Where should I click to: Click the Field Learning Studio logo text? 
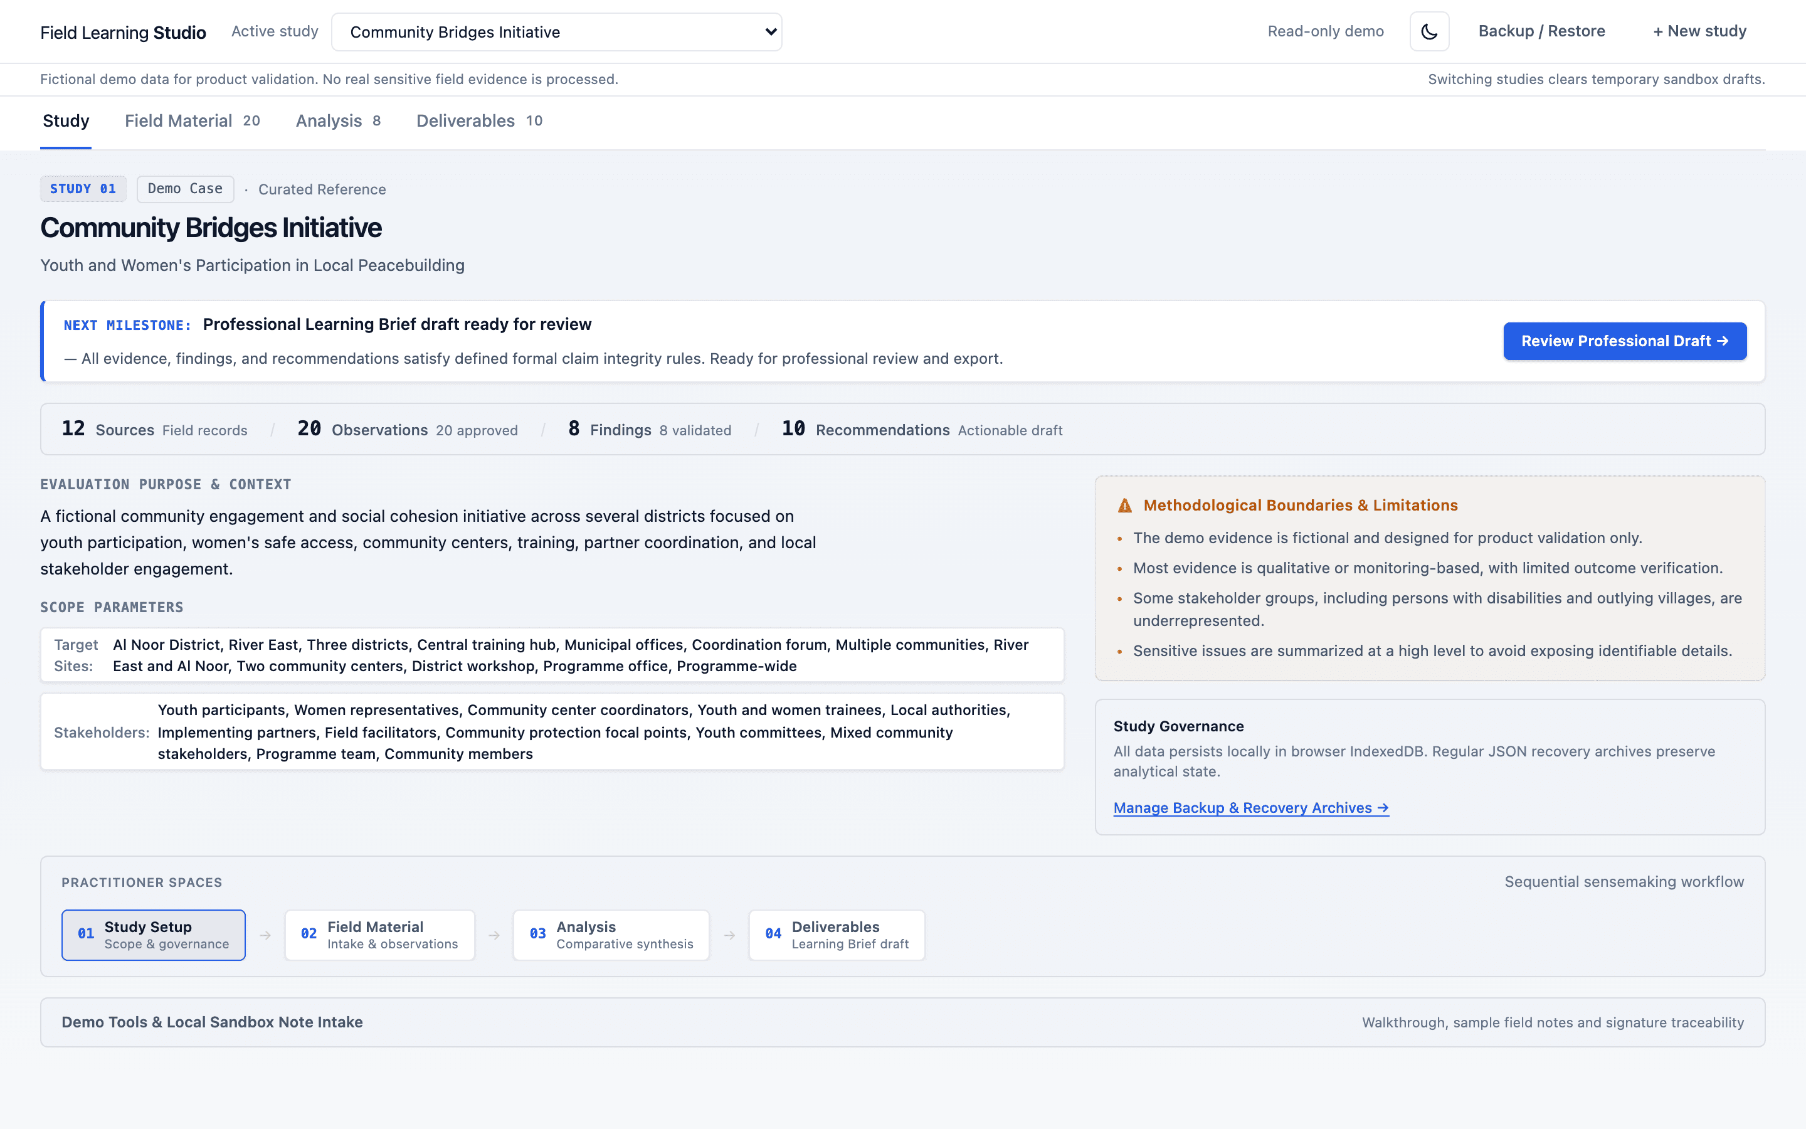[x=123, y=32]
